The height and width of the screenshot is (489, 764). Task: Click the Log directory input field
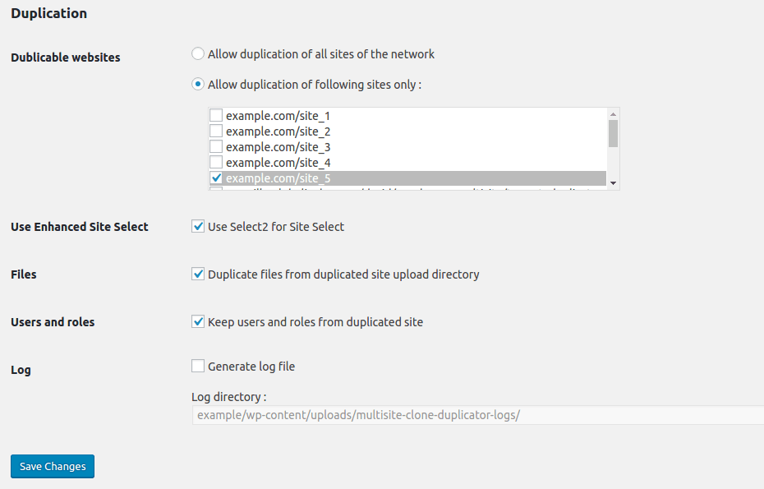[x=478, y=415]
